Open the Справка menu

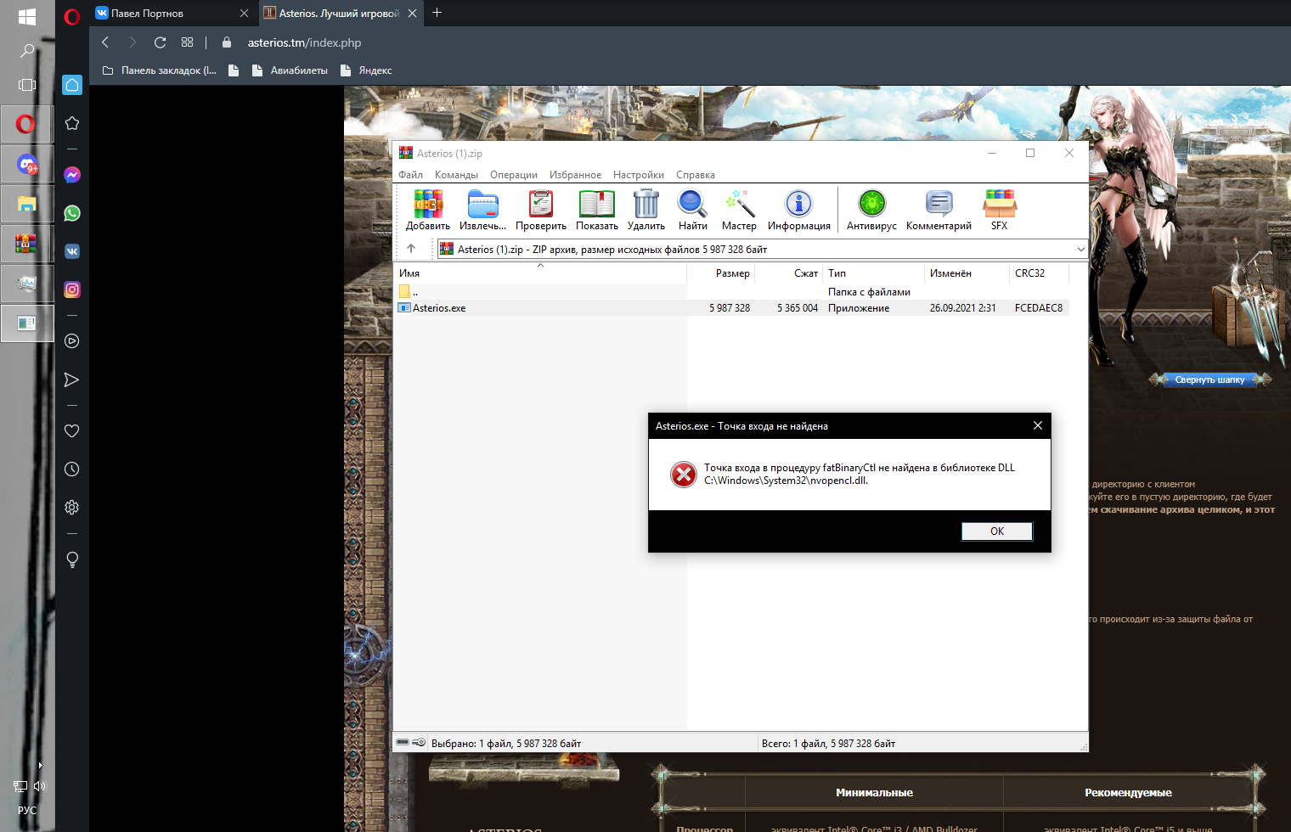(x=696, y=175)
